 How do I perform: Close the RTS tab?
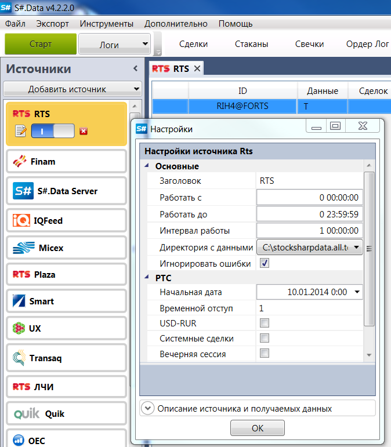(x=197, y=69)
